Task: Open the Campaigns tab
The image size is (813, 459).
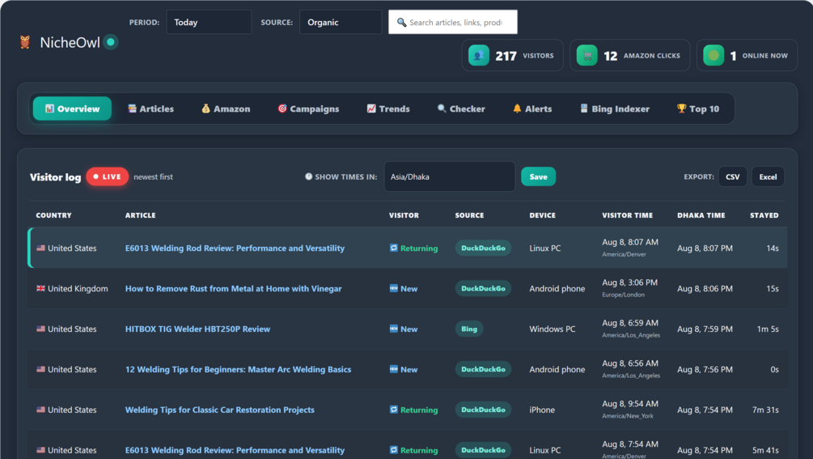Action: coord(308,108)
